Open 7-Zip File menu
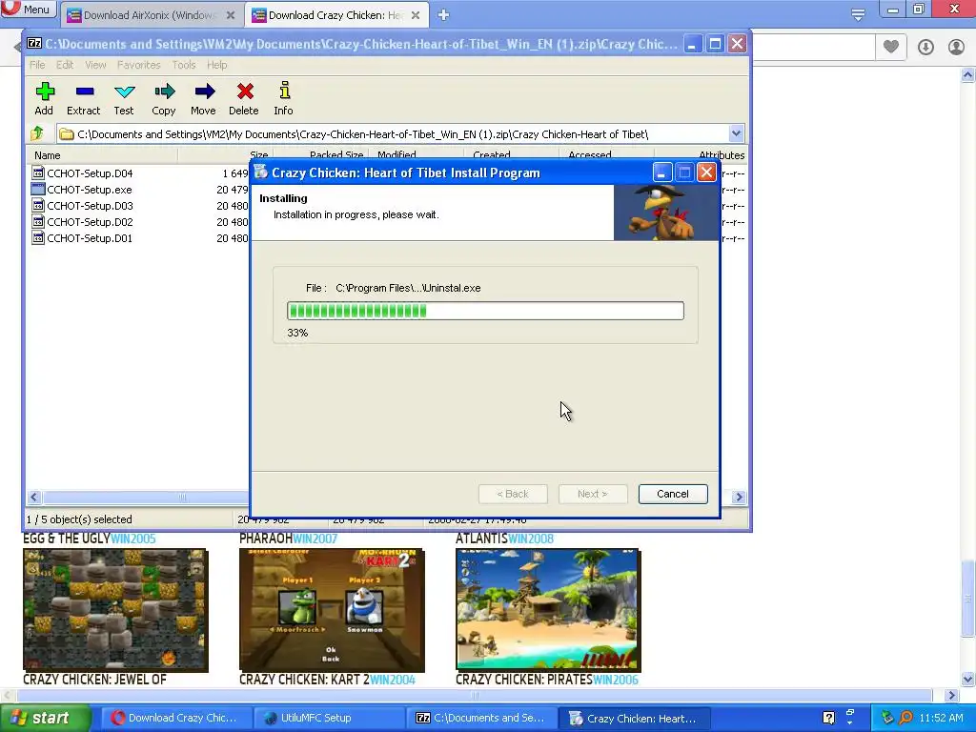The width and height of the screenshot is (976, 732). (37, 65)
